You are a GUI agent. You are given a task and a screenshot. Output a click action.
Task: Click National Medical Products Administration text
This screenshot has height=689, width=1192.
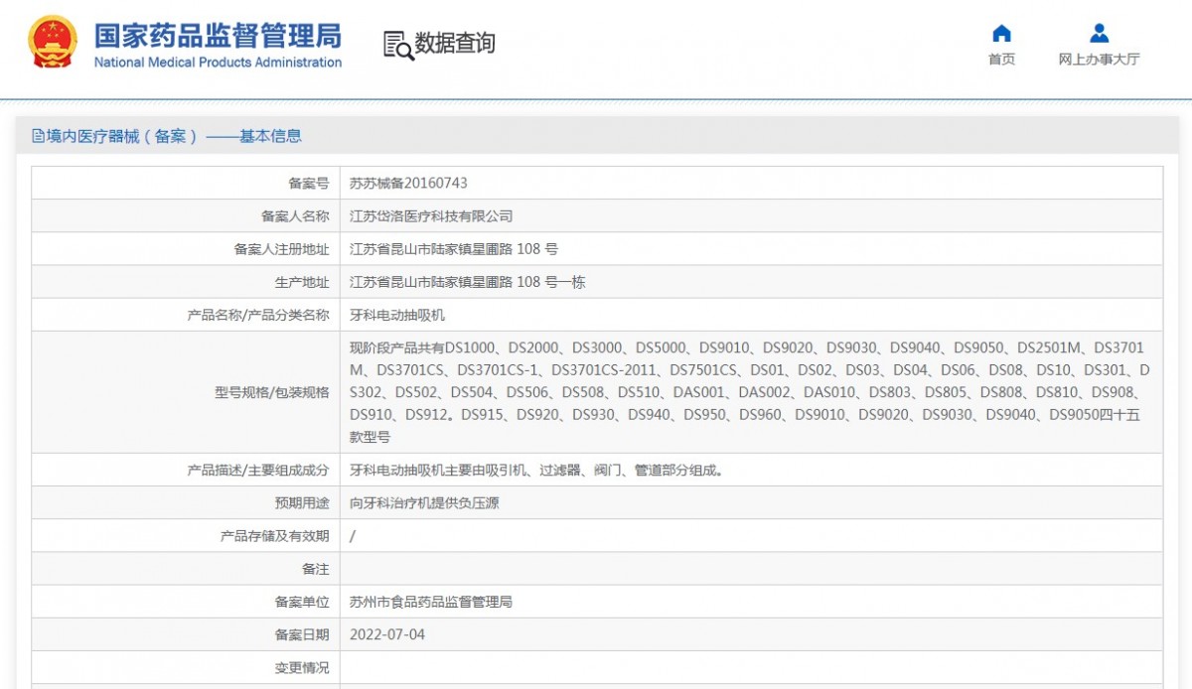(218, 63)
